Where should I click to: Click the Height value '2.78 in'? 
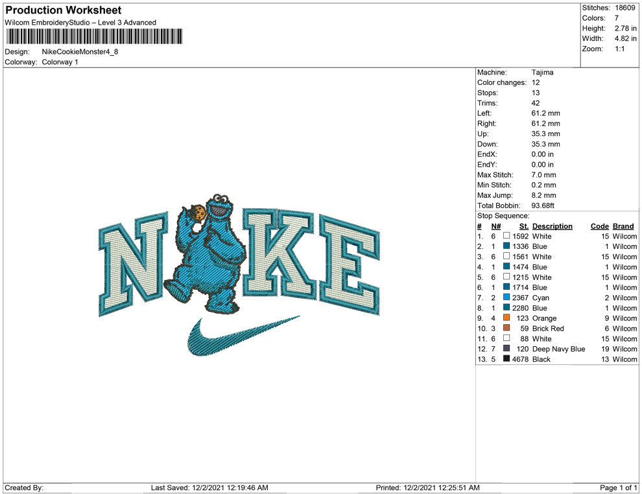[626, 29]
